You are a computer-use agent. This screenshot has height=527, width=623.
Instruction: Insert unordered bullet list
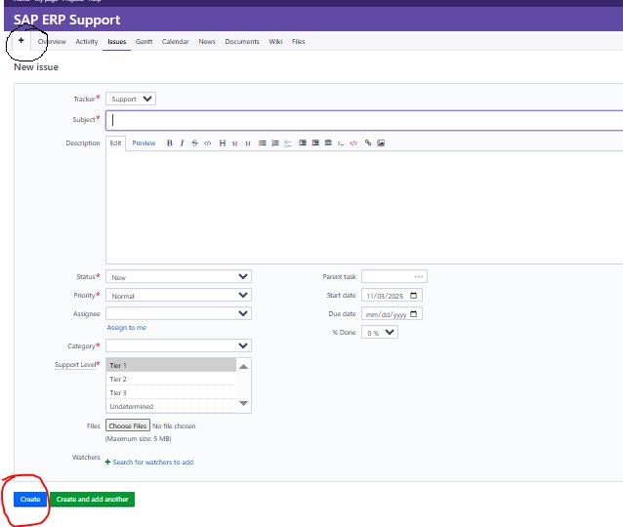263,143
